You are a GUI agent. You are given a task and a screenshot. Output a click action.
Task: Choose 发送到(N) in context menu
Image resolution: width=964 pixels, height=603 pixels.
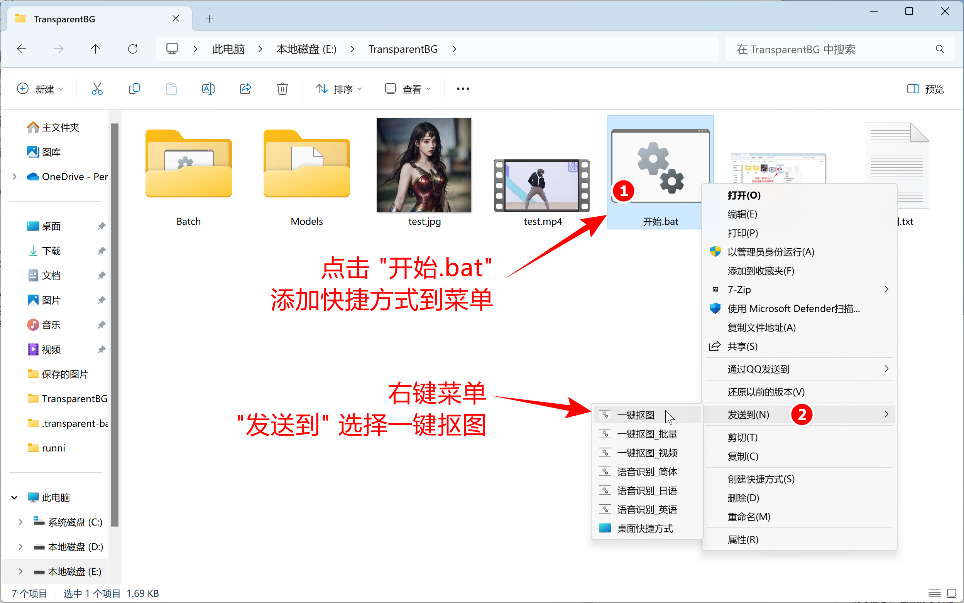(800, 415)
